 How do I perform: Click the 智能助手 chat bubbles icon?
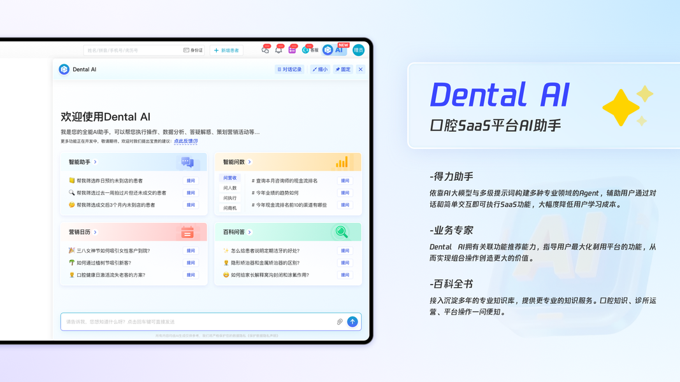click(x=188, y=162)
